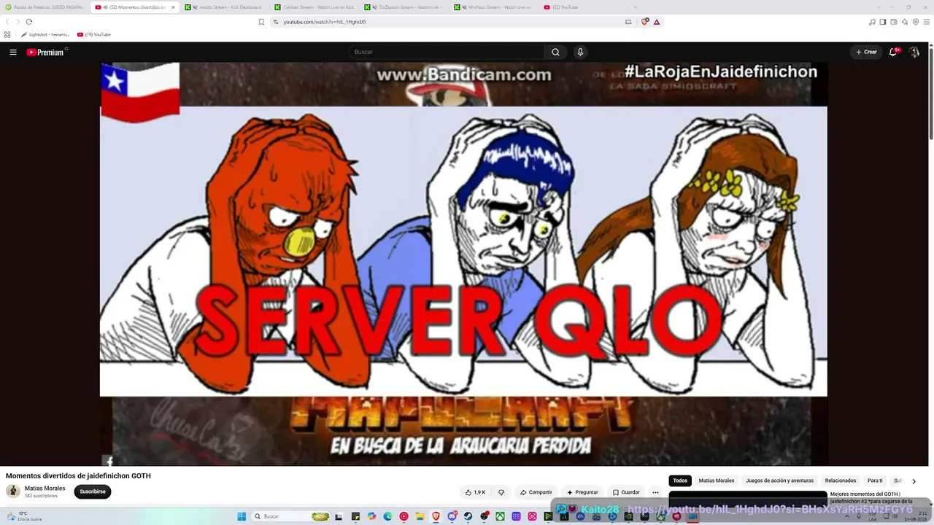The width and height of the screenshot is (934, 525).
Task: Open Matias Morales channel name link
Action: coord(45,489)
